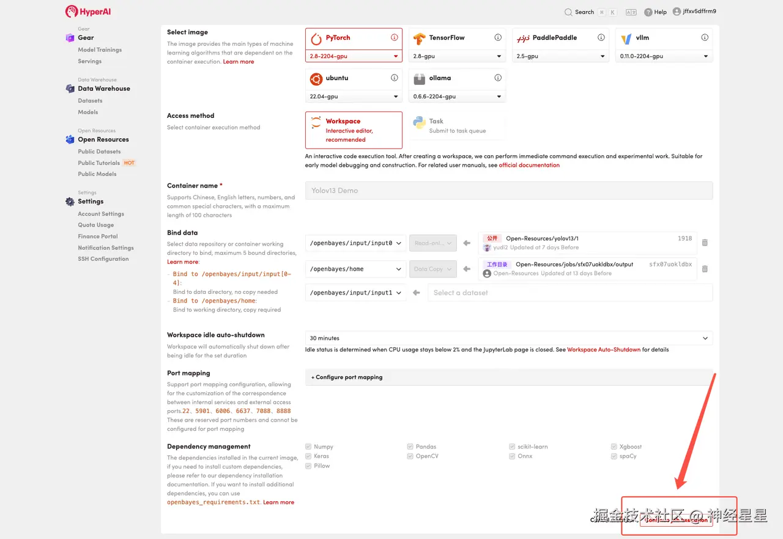Click the Data Warehouse section icon
Image resolution: width=783 pixels, height=539 pixels.
(x=70, y=89)
